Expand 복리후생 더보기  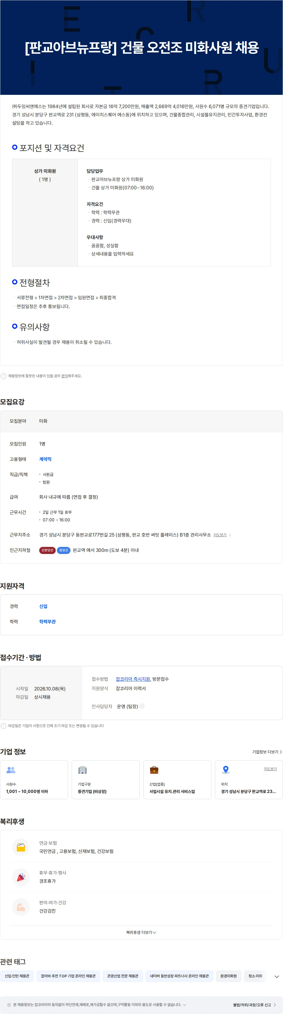pos(141,932)
